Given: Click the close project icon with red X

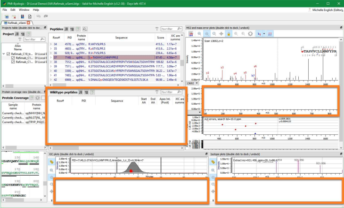Looking at the screenshot, I should tap(14, 16).
